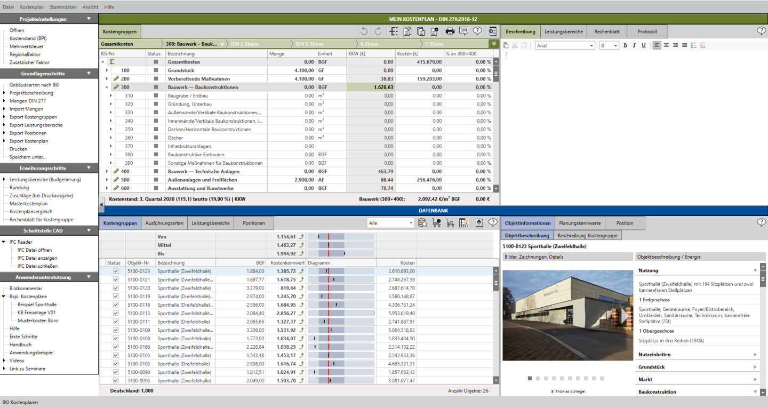The height and width of the screenshot is (408, 768).
Task: Click the database search icon in Datenbank toolbar
Action: [422, 223]
